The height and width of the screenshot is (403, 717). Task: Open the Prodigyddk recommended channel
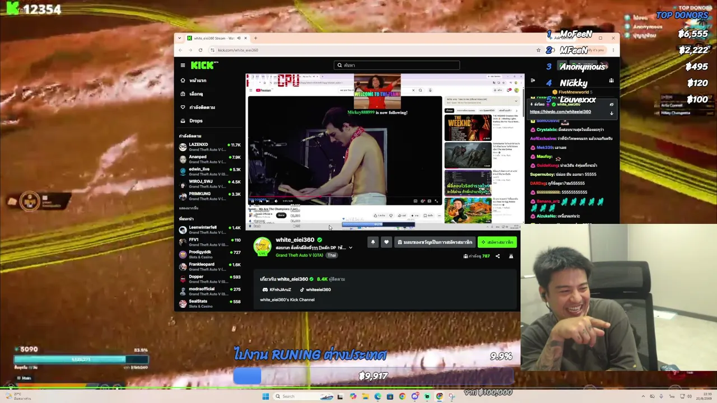(210, 255)
